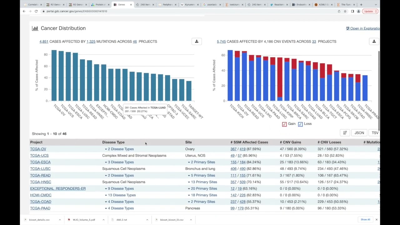Toggle the Gain checkbox in legend
This screenshot has width=400, height=225.
coord(284,124)
